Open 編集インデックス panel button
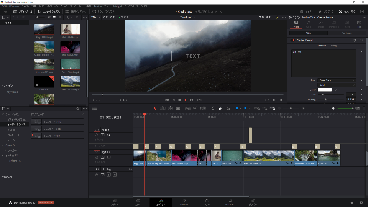Image resolution: width=368 pixels, height=207 pixels. [x=76, y=11]
